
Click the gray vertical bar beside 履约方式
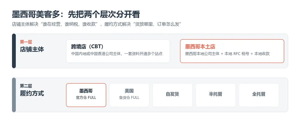pos(14,95)
